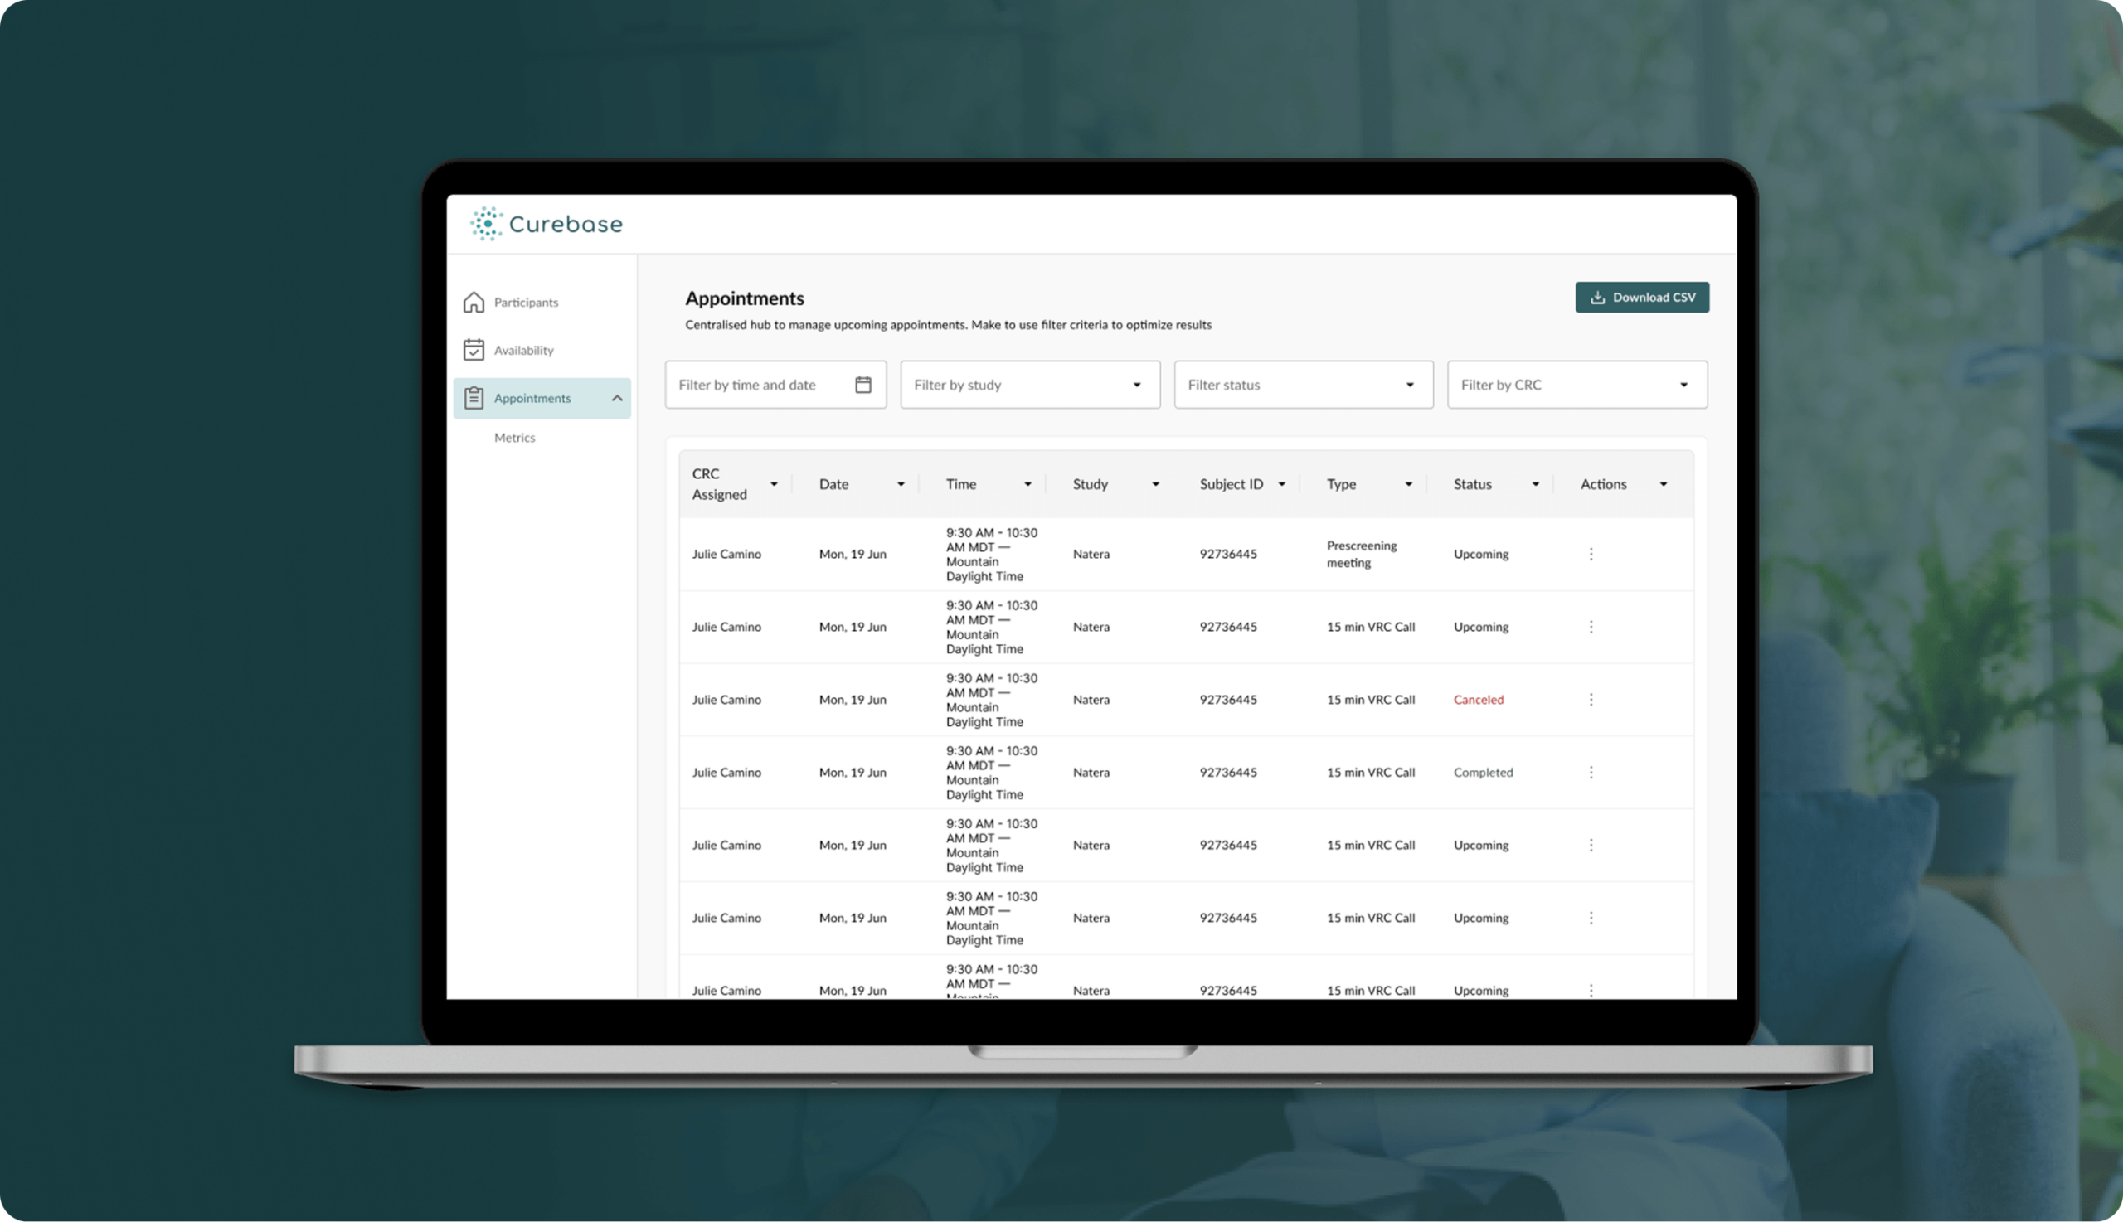Collapse the Appointments sidebar section chevron
Image resolution: width=2123 pixels, height=1222 pixels.
(617, 398)
